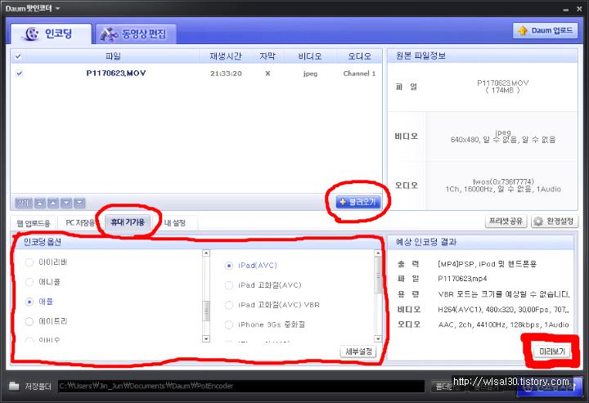
Task: Choose the iPhone 3Gs 중화질 option
Action: [x=229, y=325]
